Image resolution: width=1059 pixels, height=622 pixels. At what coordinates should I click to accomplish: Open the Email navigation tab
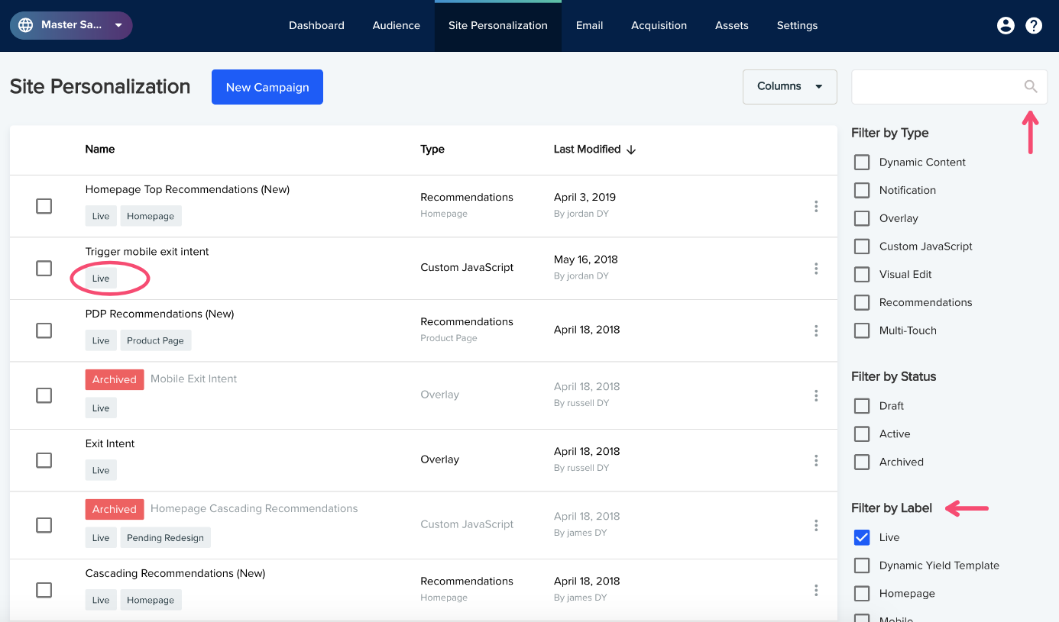[589, 26]
